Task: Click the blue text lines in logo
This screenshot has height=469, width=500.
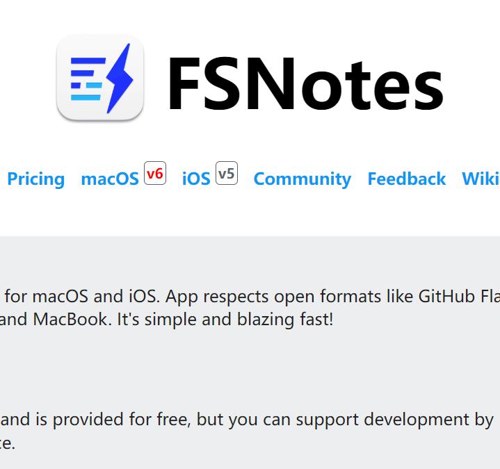Action: 86,78
